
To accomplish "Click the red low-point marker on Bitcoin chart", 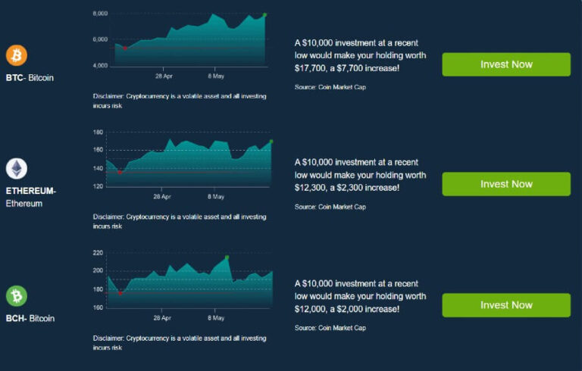I will tap(125, 48).
